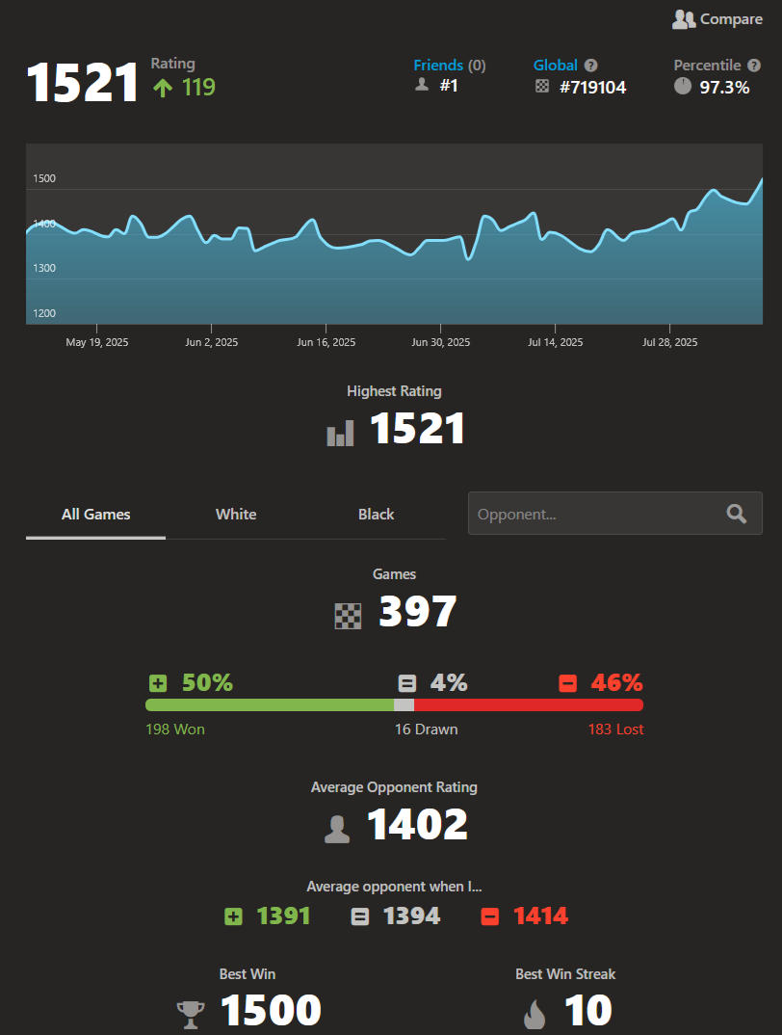The height and width of the screenshot is (1035, 782).
Task: Click the 16 Drawn text
Action: pos(427,730)
